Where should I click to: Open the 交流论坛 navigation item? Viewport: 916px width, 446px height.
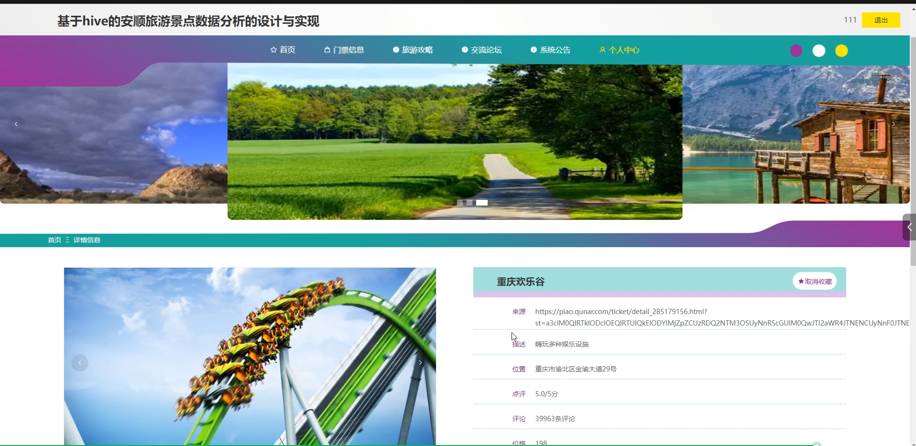click(482, 50)
